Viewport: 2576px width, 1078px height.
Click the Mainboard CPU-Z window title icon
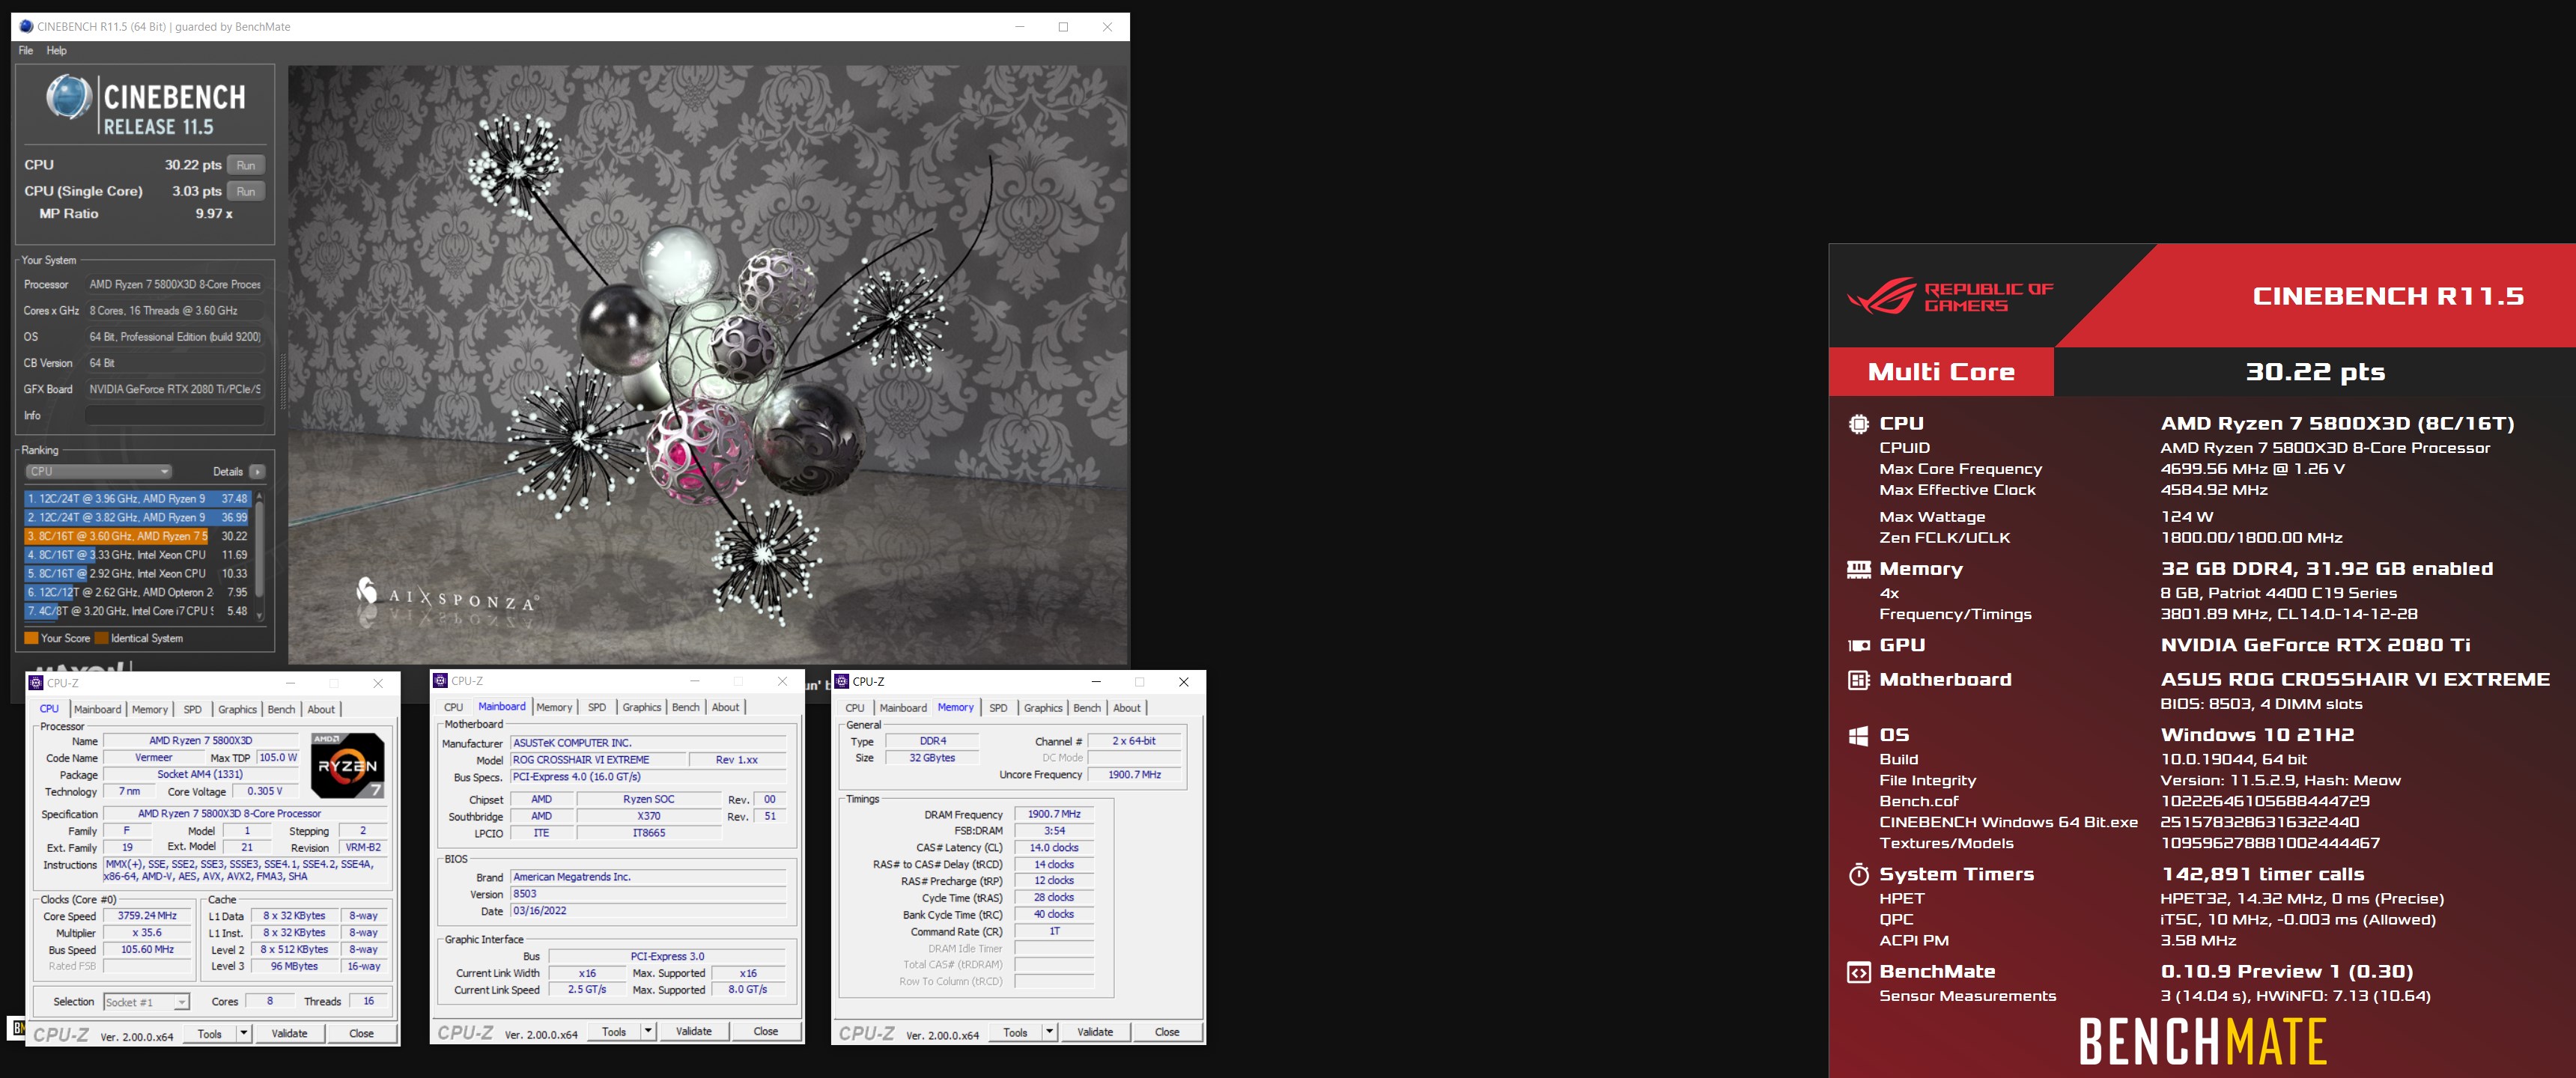pyautogui.click(x=441, y=681)
